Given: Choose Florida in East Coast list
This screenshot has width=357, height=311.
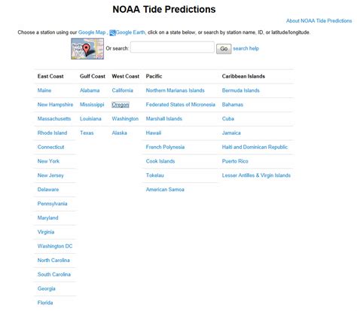Looking at the screenshot, I should tap(45, 303).
